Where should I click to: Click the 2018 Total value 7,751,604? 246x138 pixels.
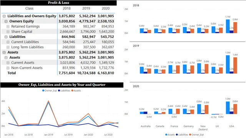66,73
